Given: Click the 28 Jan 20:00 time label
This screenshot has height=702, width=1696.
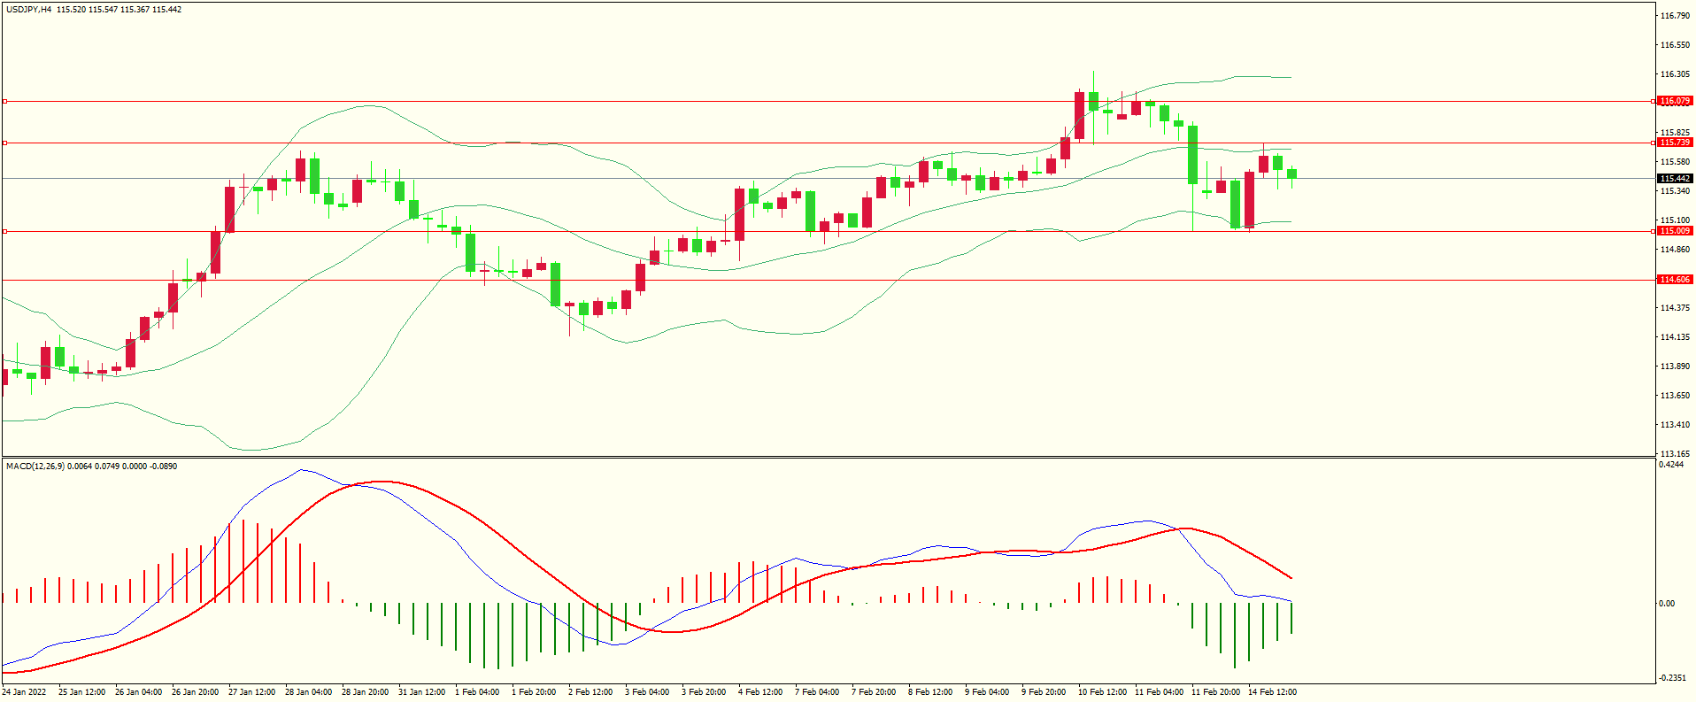Looking at the screenshot, I should pyautogui.click(x=365, y=692).
